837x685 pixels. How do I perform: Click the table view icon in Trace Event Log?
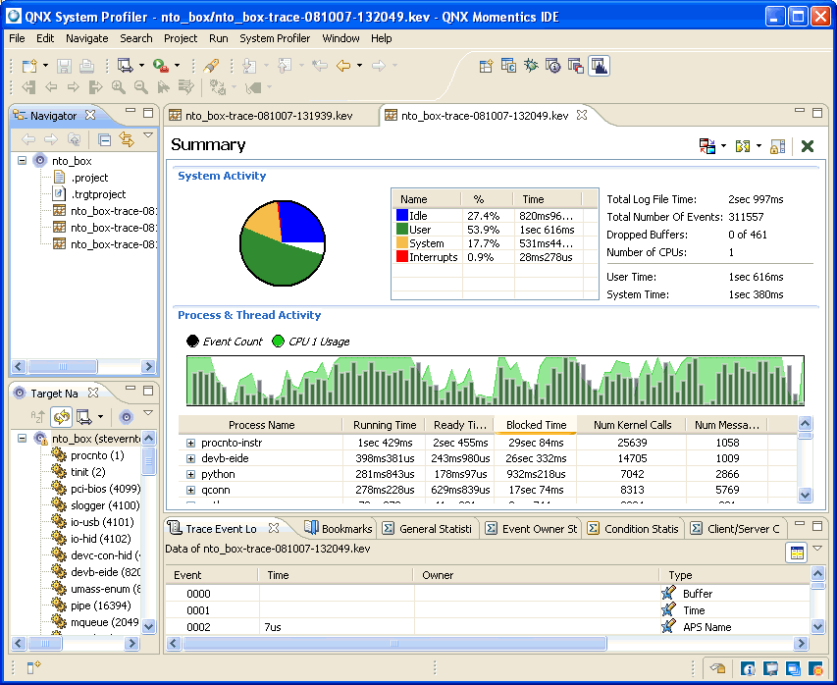[x=797, y=552]
